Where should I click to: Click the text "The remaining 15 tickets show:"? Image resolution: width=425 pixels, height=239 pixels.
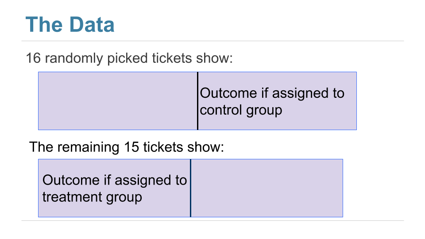(x=127, y=147)
